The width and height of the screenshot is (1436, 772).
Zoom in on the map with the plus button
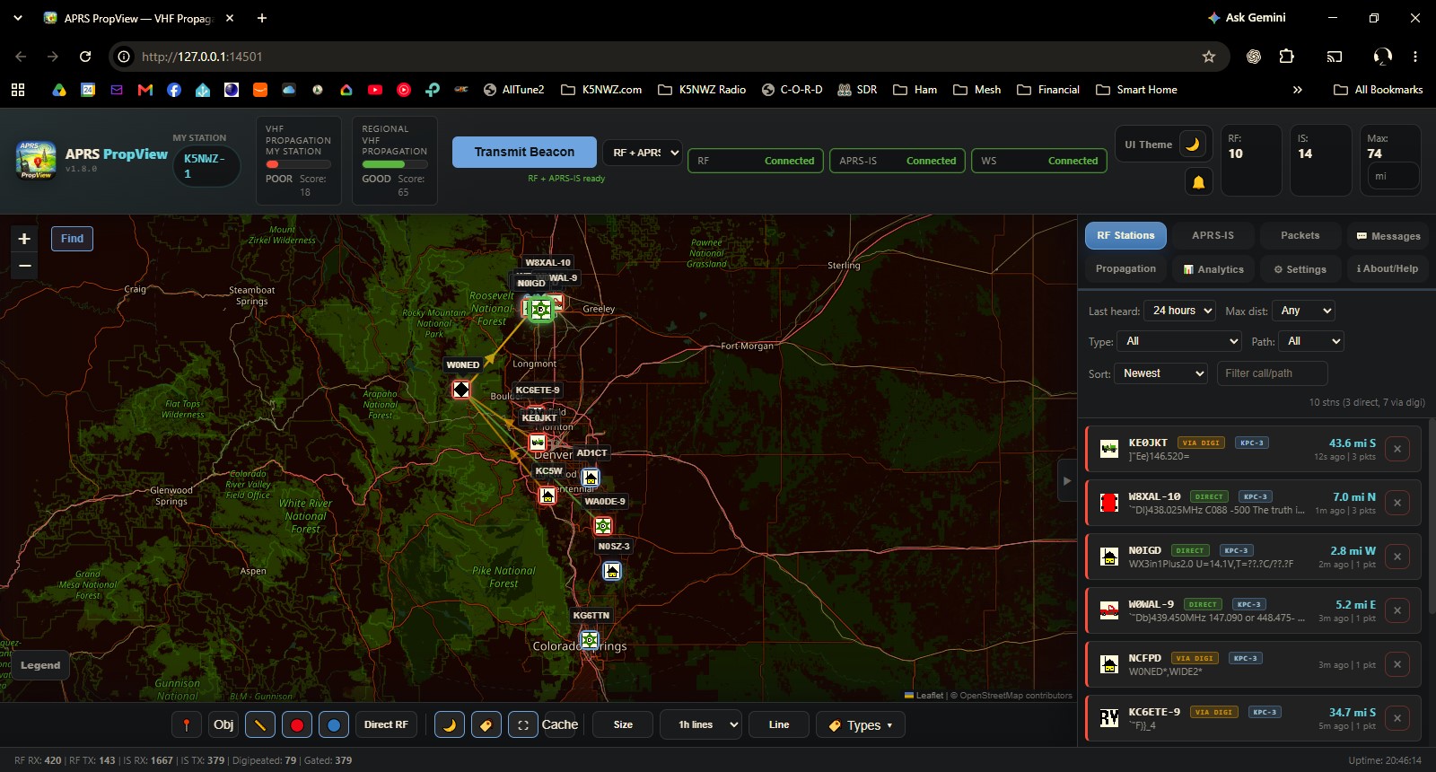24,239
